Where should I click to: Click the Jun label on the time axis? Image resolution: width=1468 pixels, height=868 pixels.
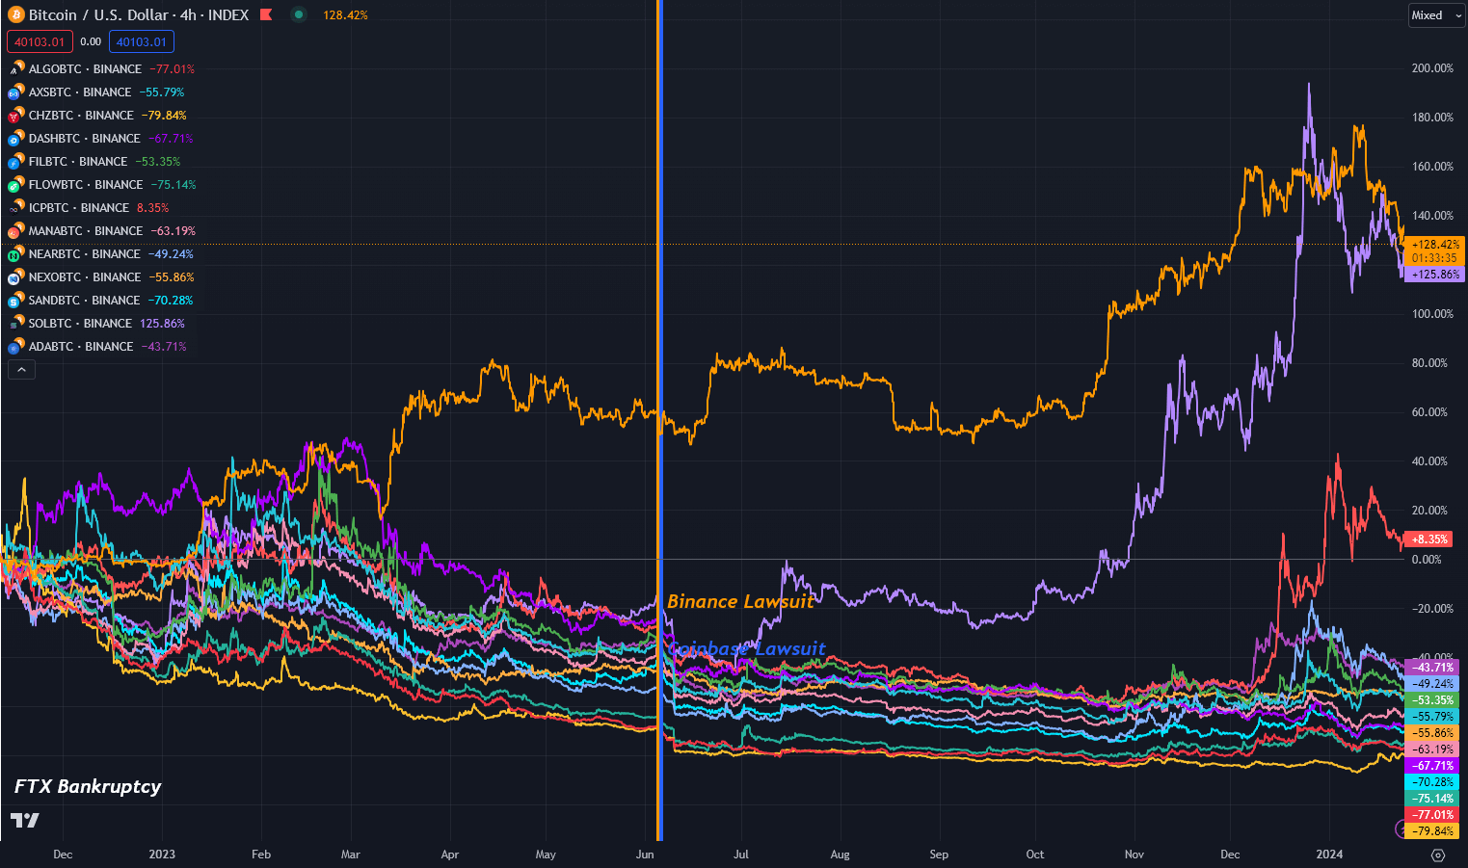point(645,855)
